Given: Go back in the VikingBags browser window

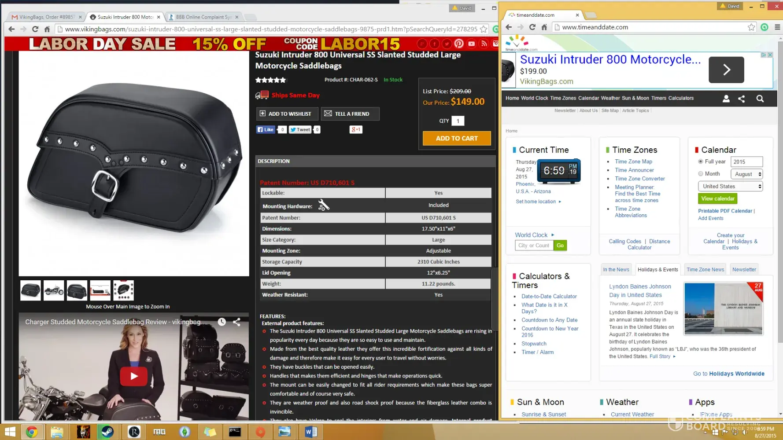Looking at the screenshot, I should tap(11, 29).
